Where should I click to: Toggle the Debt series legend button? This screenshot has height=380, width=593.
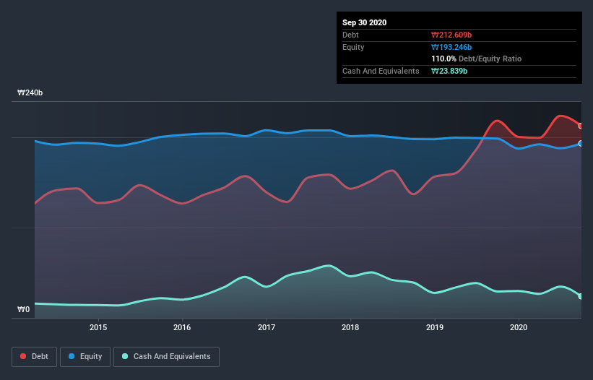tap(34, 357)
